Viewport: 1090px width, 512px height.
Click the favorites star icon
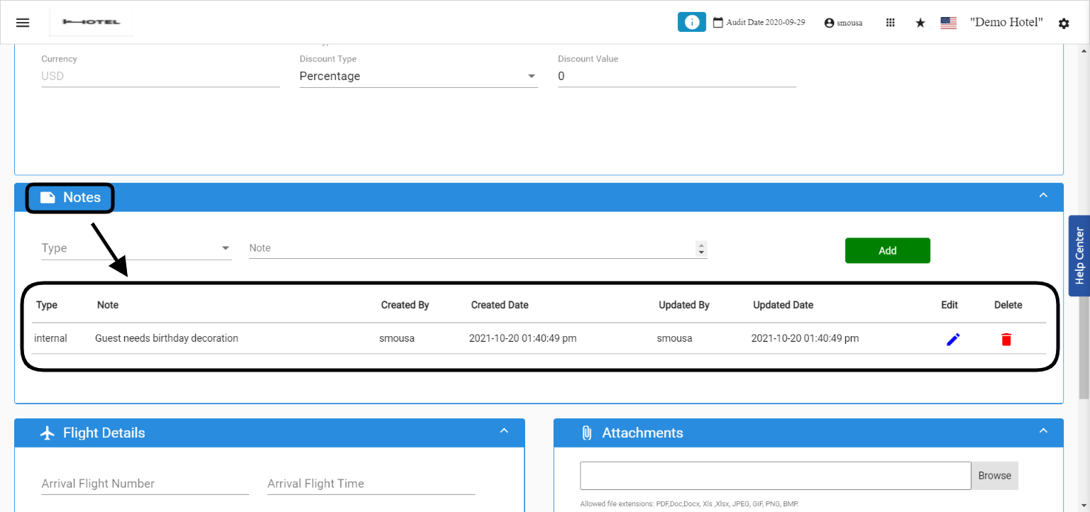click(x=920, y=23)
